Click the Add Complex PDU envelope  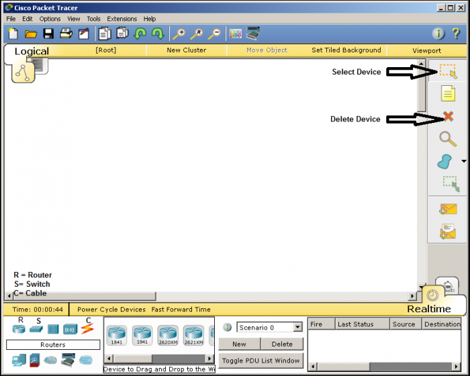(448, 232)
